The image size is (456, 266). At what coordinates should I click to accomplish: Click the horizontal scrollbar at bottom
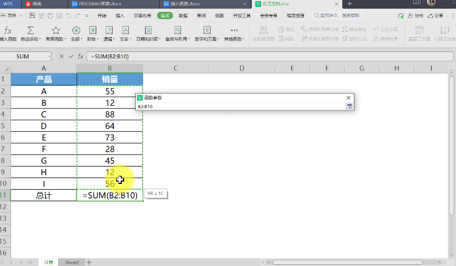[348, 262]
